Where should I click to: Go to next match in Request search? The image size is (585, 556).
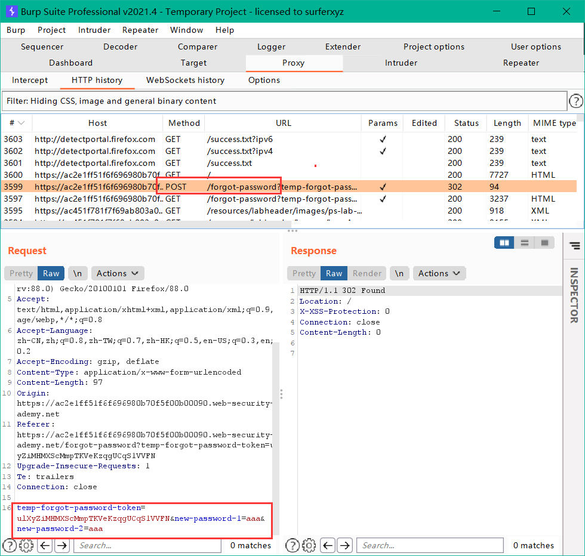tap(62, 545)
